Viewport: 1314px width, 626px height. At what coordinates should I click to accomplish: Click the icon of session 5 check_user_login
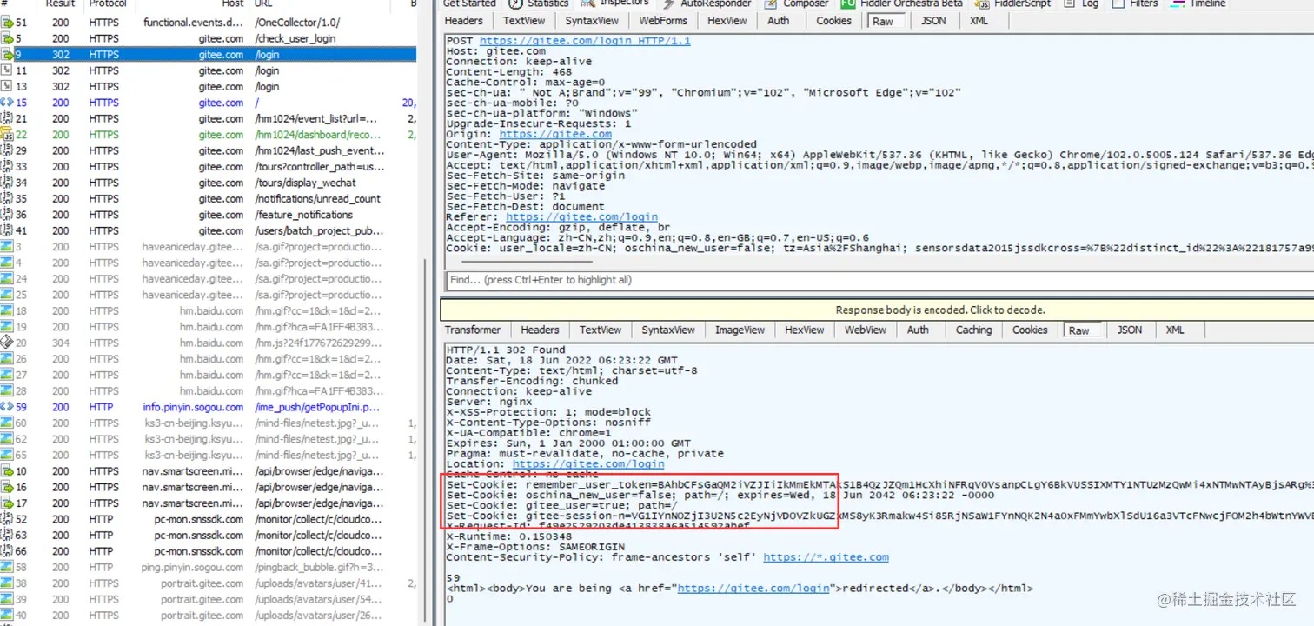7,38
